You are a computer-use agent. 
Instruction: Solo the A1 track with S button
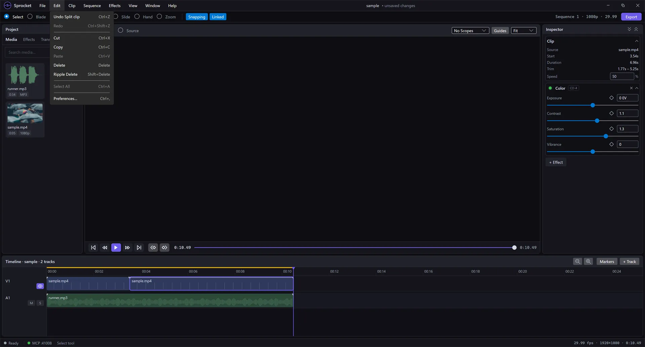pos(40,303)
